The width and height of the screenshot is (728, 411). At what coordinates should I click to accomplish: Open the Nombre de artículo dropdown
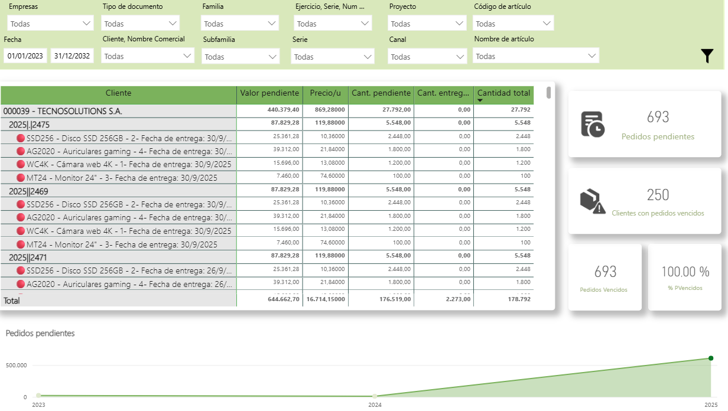pyautogui.click(x=536, y=56)
